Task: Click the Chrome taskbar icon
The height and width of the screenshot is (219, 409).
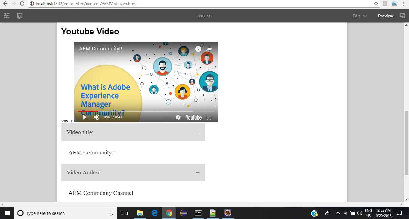Action: pyautogui.click(x=169, y=213)
